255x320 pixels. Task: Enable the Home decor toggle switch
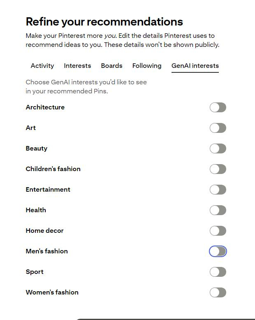pyautogui.click(x=218, y=231)
